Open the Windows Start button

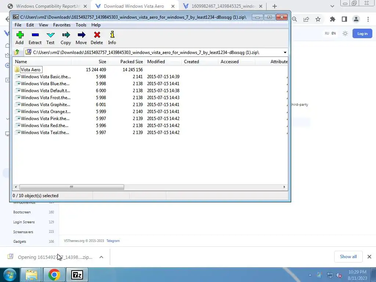point(10,275)
